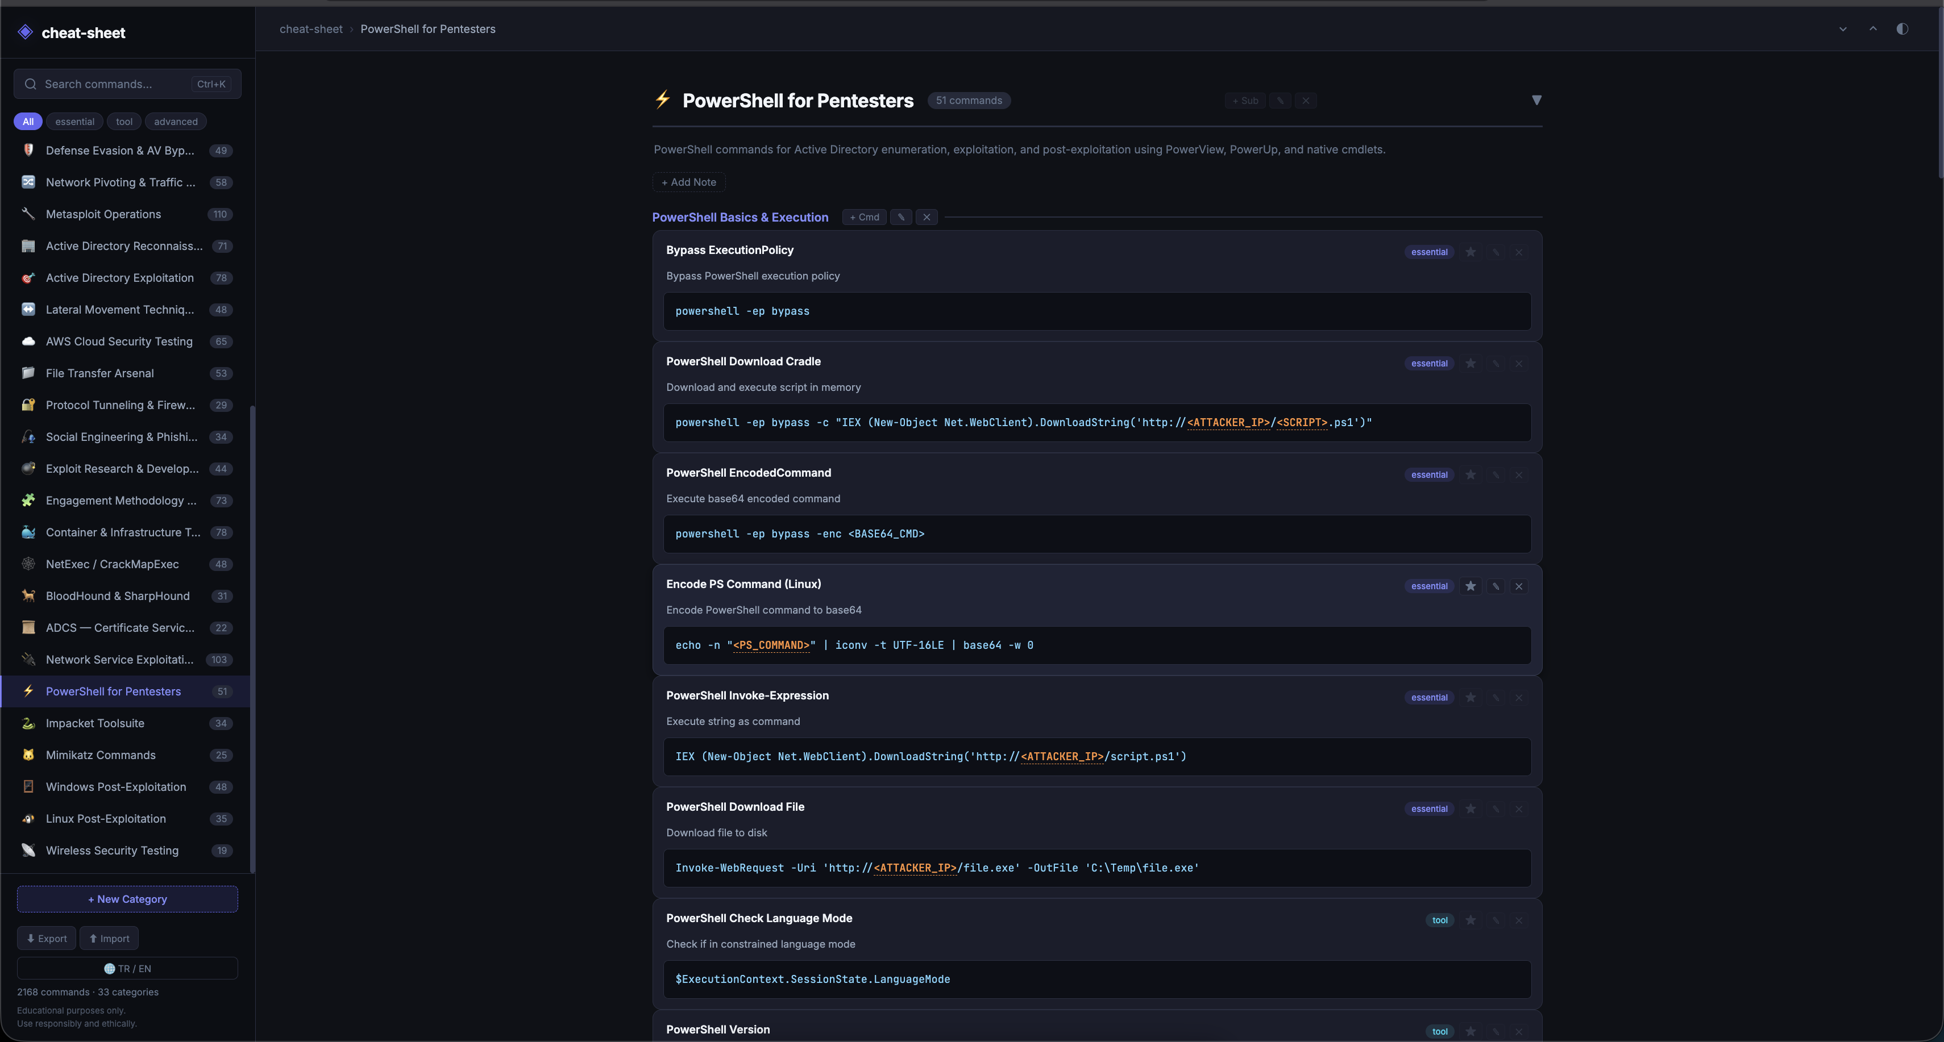Add a command with + Cmd
The width and height of the screenshot is (1944, 1042).
[x=864, y=217]
